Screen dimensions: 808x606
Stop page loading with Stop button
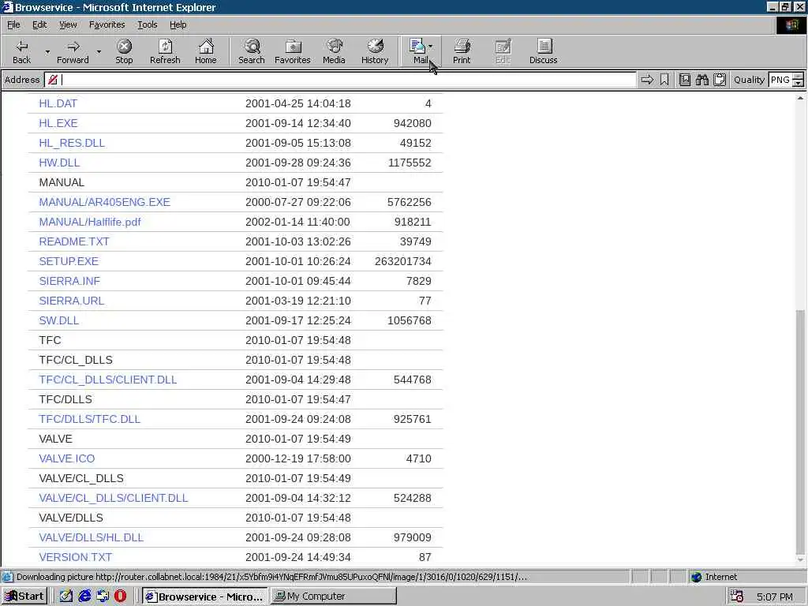click(x=124, y=51)
